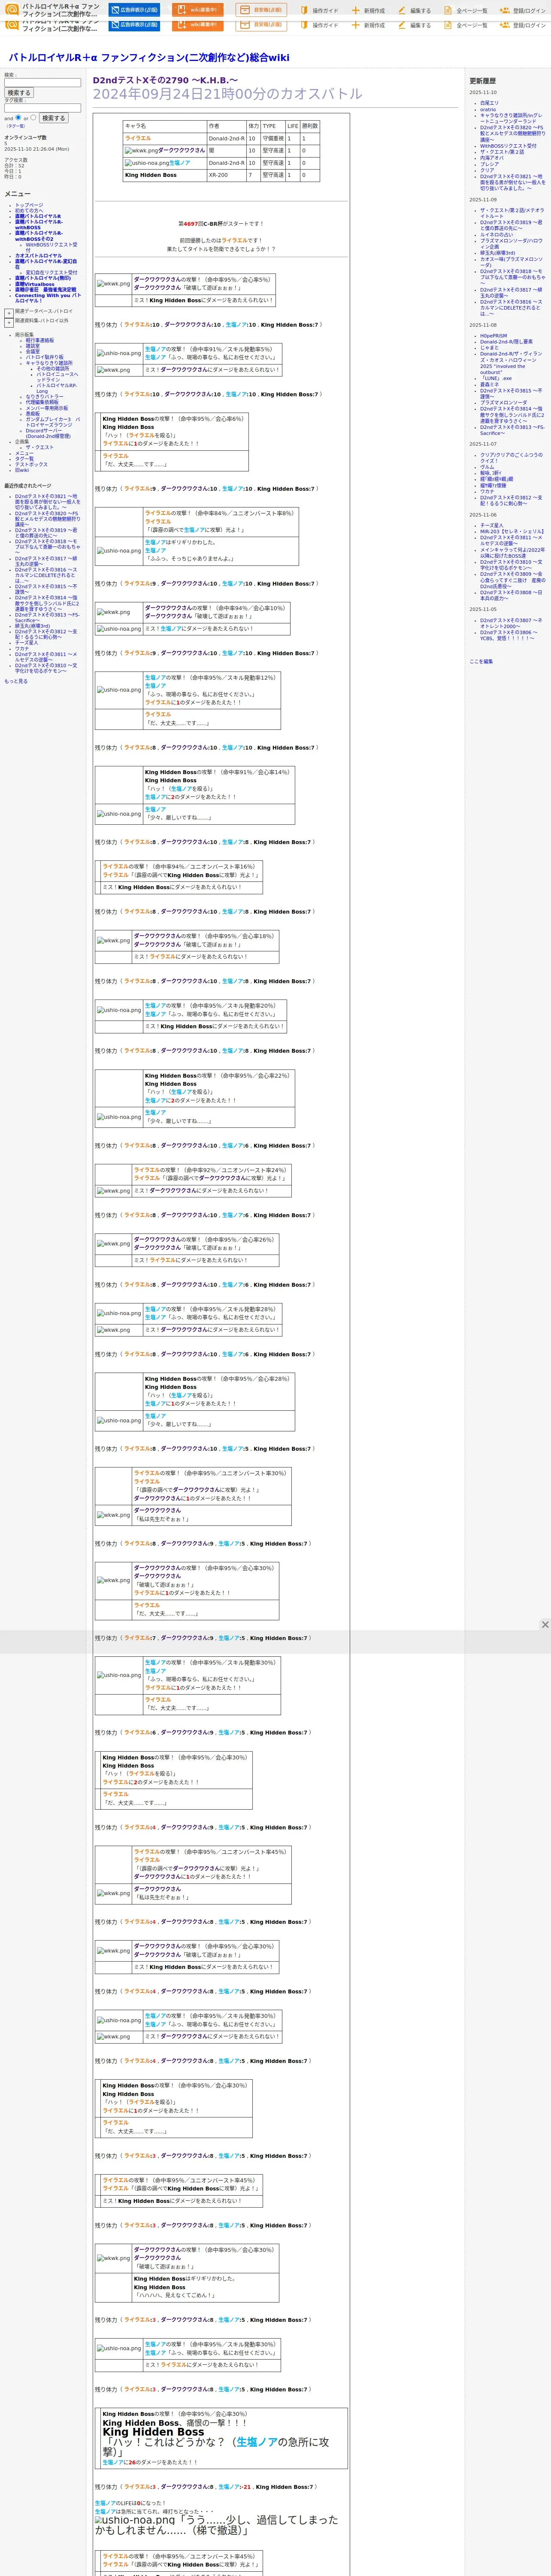Open 変幻自在リクエスト受付 menu link
551x2576 pixels.
[51, 273]
